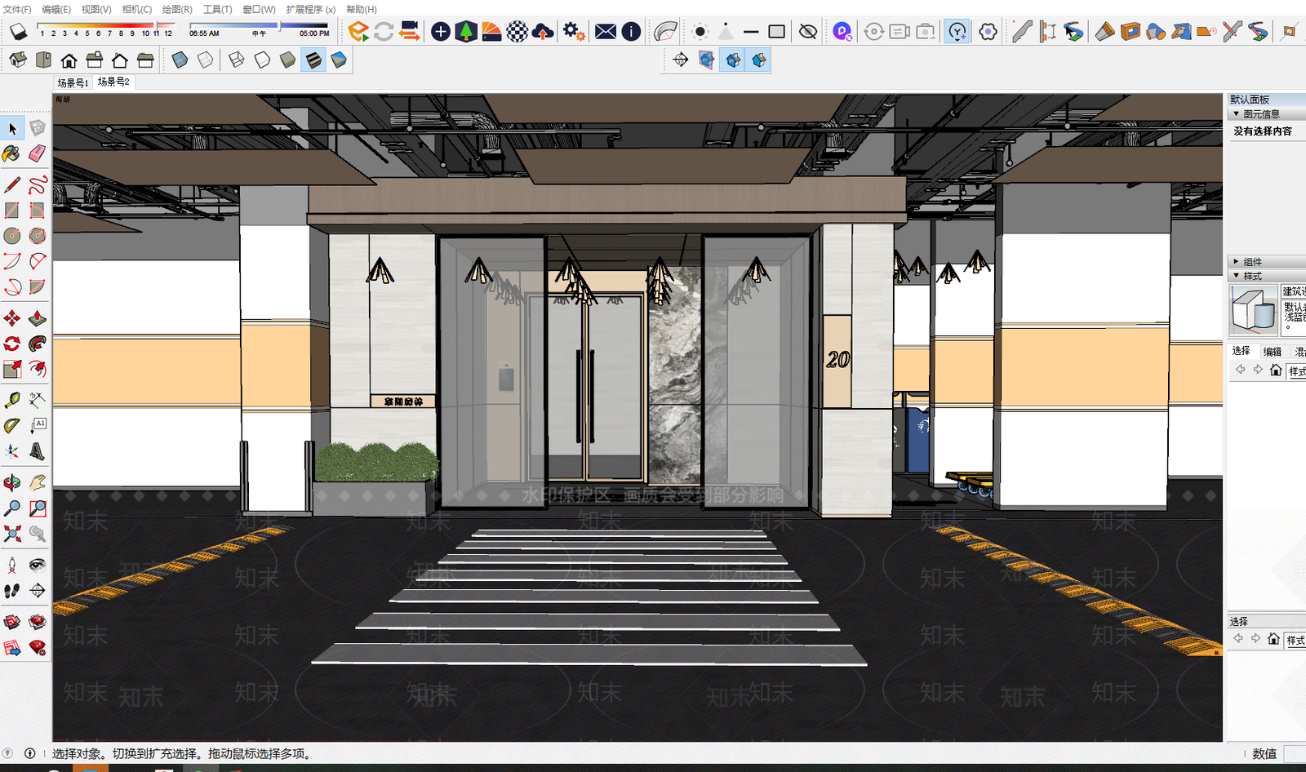Activate the Walk footprints tool
The width and height of the screenshot is (1306, 772).
click(11, 591)
